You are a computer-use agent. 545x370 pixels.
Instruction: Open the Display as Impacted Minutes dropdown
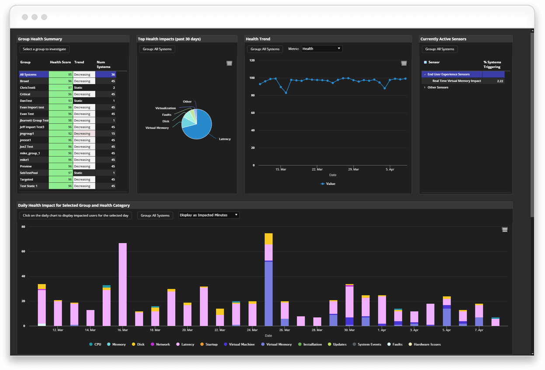209,215
